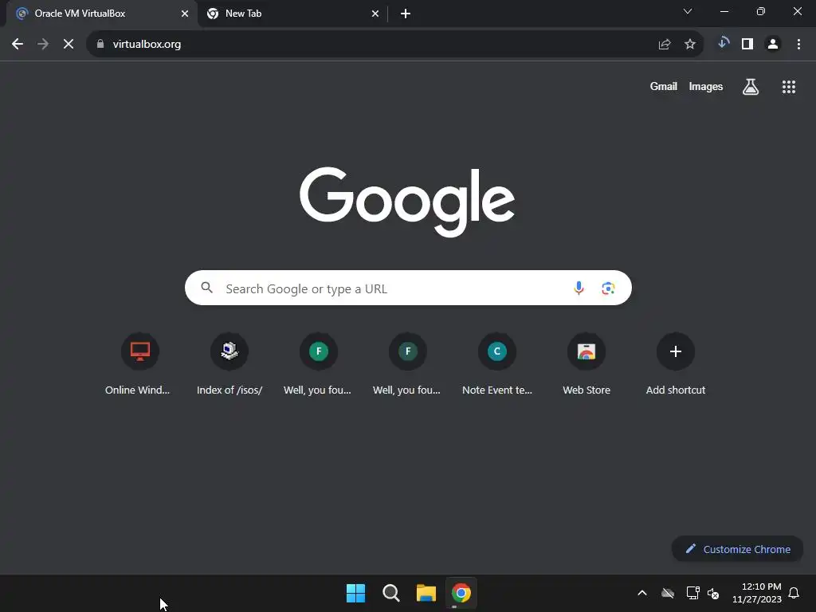This screenshot has width=816, height=612.
Task: Open Windows Start menu
Action: tap(355, 593)
